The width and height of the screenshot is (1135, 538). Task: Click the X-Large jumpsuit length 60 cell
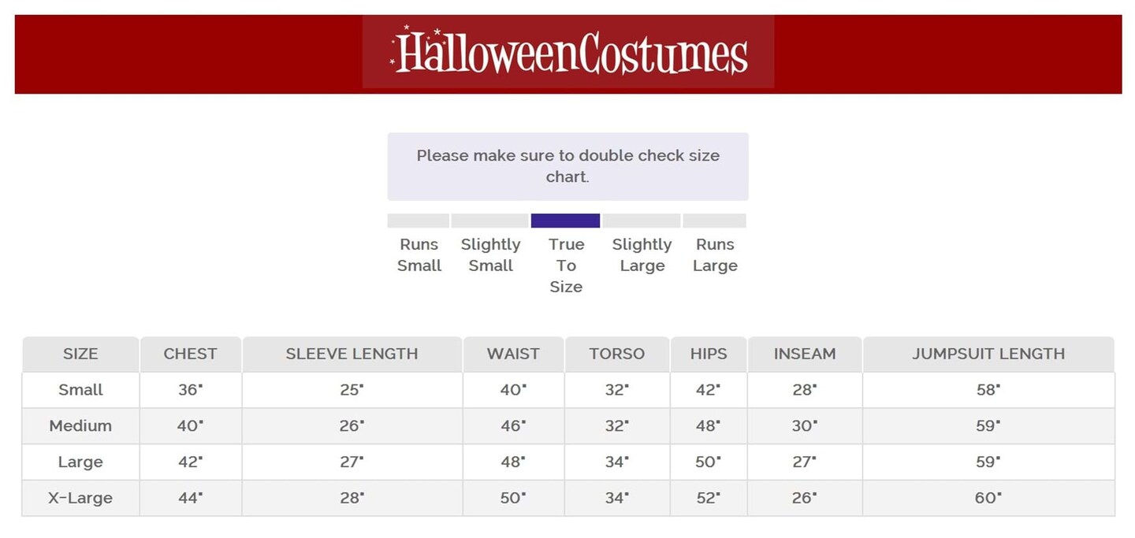[x=988, y=499]
